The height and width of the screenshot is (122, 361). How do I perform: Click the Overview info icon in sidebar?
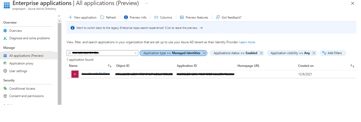coord(5,31)
